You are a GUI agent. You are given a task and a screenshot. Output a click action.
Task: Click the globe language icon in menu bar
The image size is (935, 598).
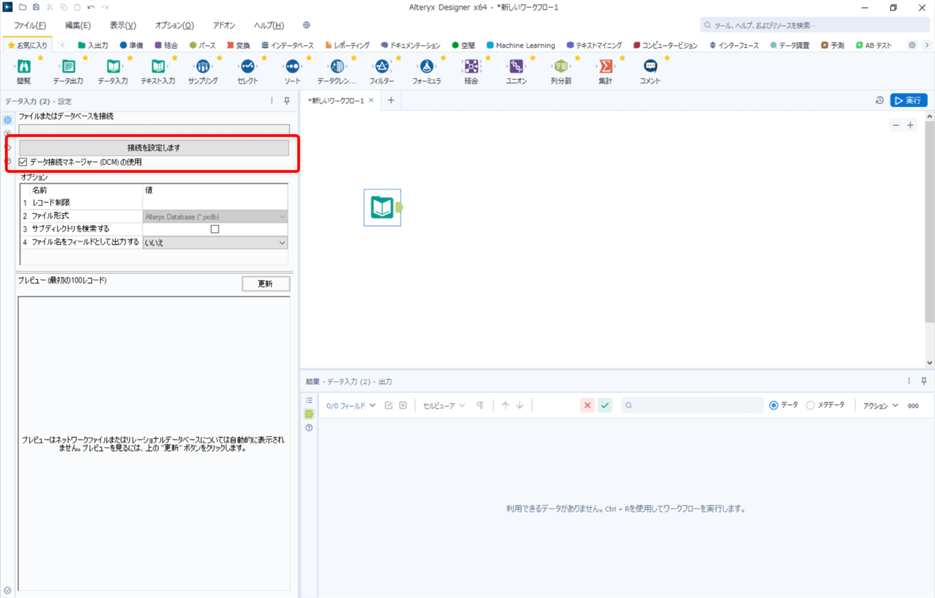(x=307, y=25)
